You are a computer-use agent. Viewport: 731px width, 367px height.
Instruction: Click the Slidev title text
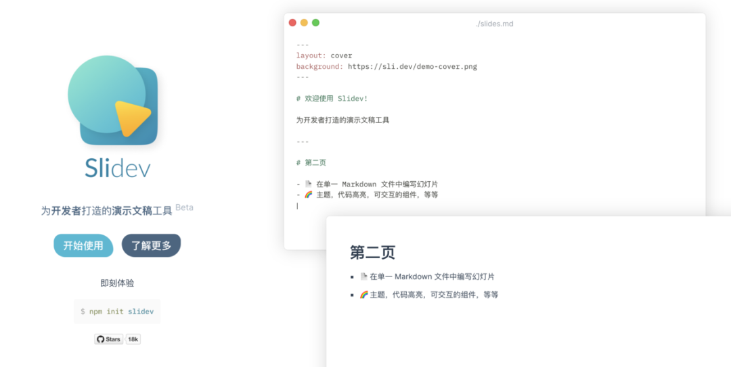point(118,168)
